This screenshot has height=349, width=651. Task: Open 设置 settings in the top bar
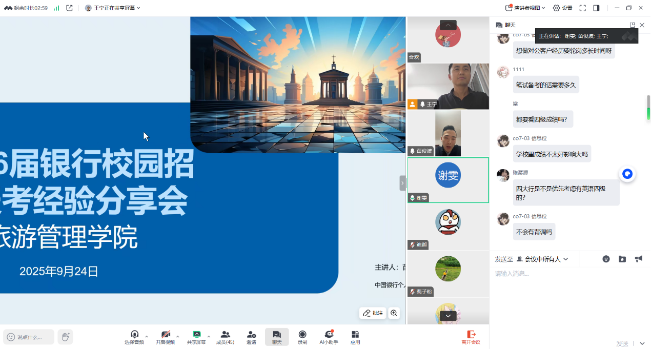[562, 8]
